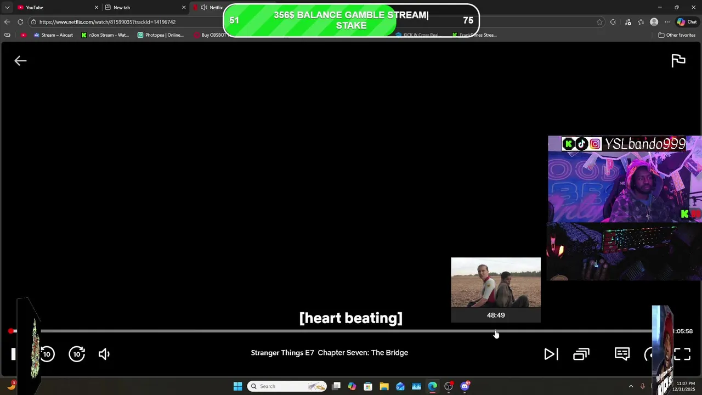Open File Explorer from taskbar
Screen dimensions: 702x395
click(x=384, y=386)
